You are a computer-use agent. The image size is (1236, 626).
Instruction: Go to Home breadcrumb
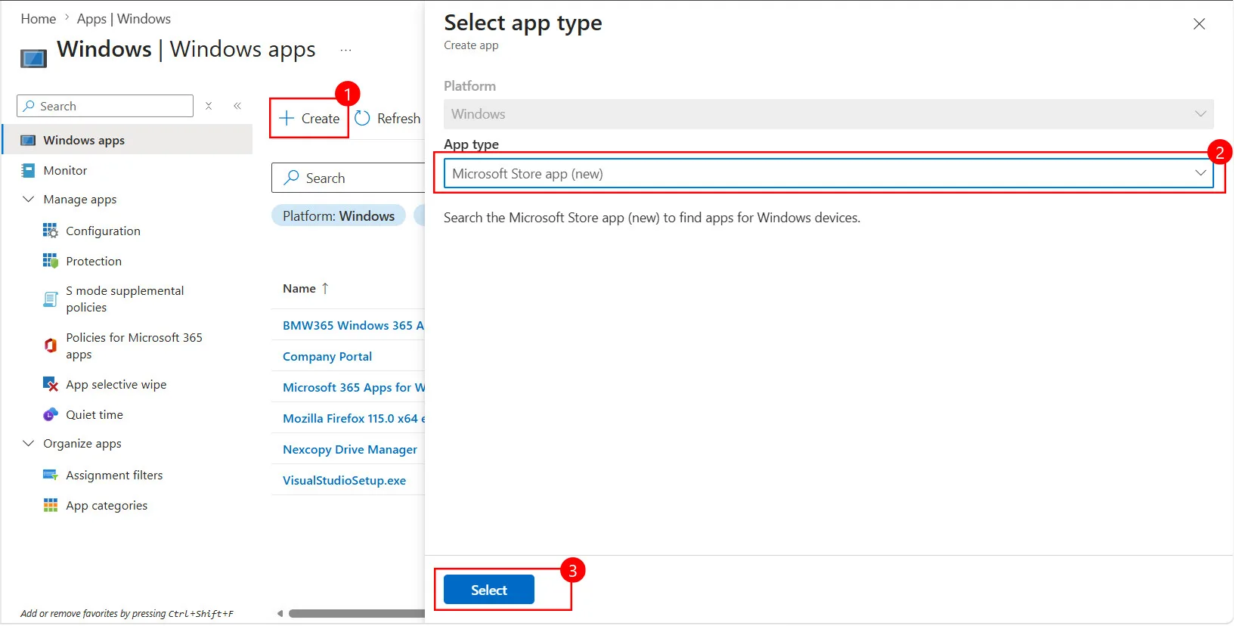[x=39, y=19]
